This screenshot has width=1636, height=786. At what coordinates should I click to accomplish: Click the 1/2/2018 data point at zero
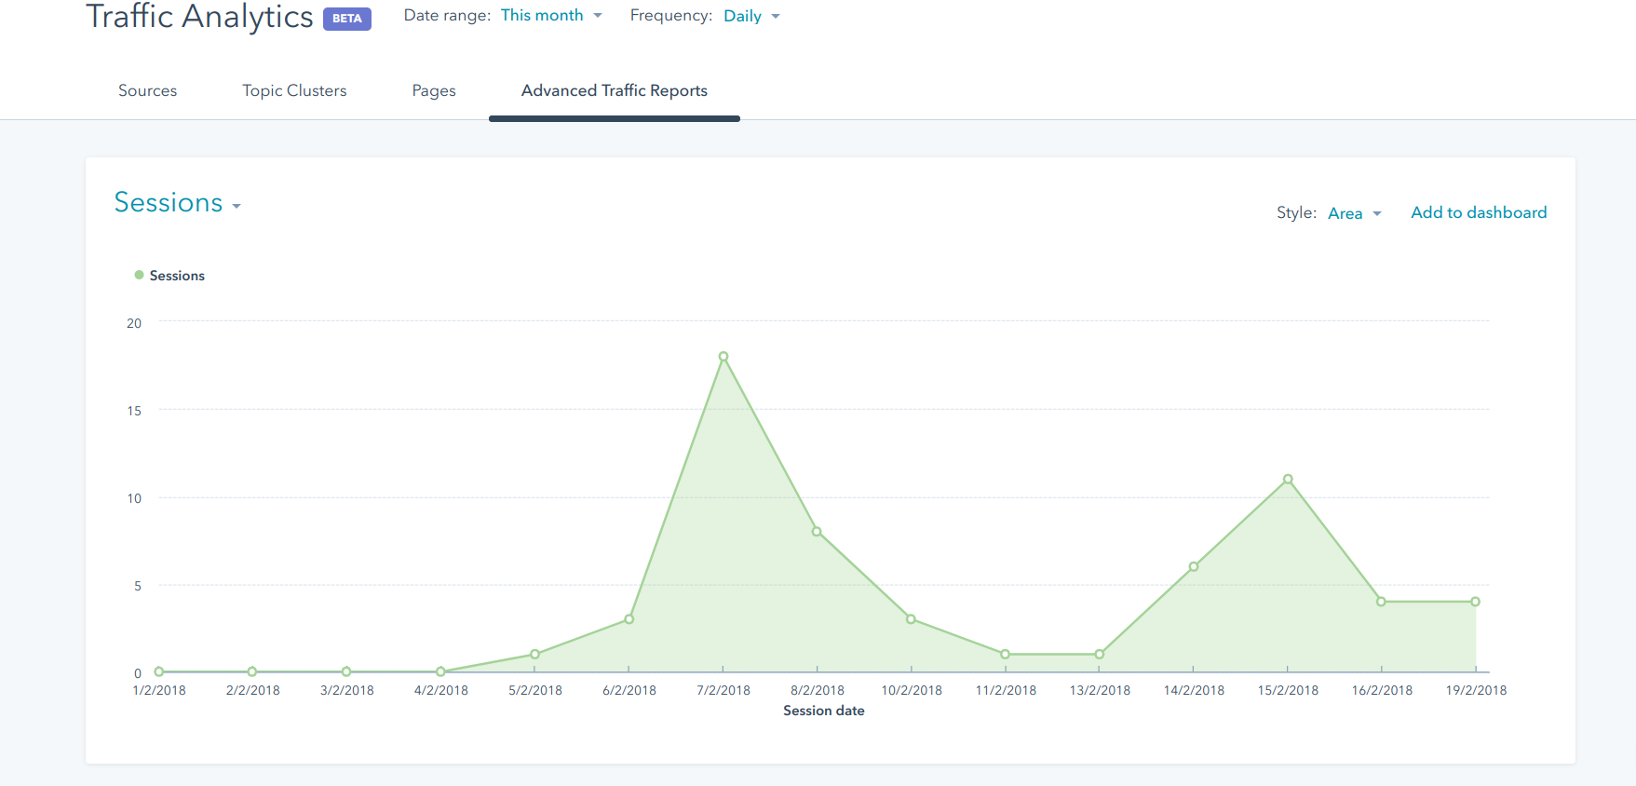159,671
